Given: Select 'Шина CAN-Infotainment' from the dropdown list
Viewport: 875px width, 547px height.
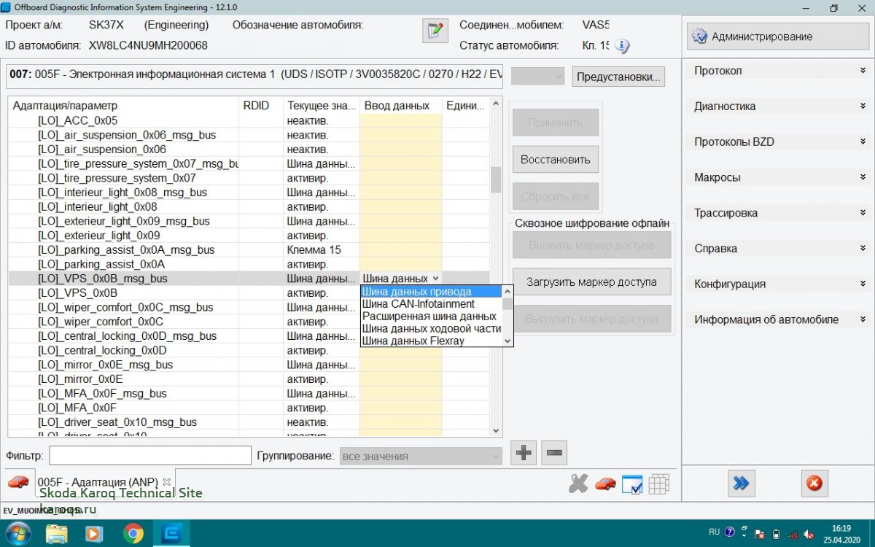Looking at the screenshot, I should click(419, 304).
